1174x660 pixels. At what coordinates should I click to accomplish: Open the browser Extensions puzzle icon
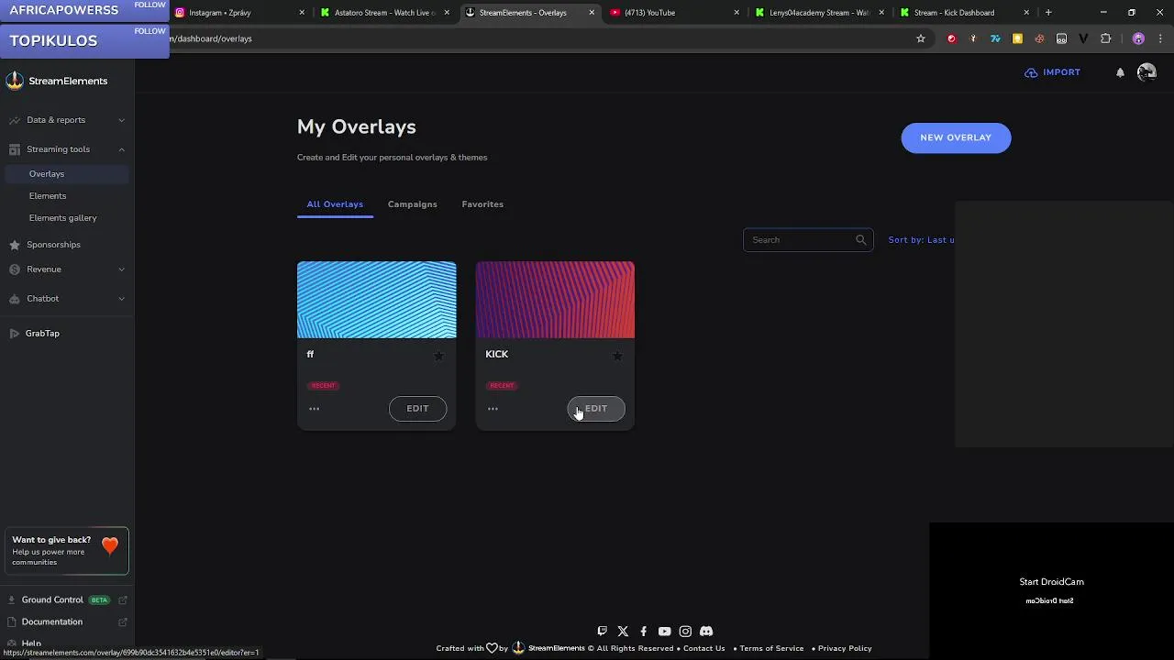click(x=1105, y=38)
